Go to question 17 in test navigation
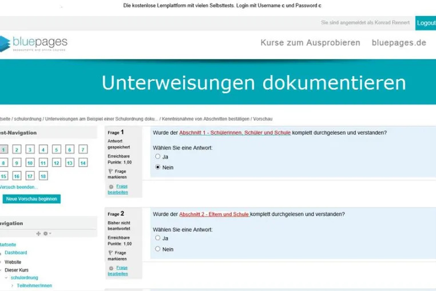 click(x=30, y=176)
